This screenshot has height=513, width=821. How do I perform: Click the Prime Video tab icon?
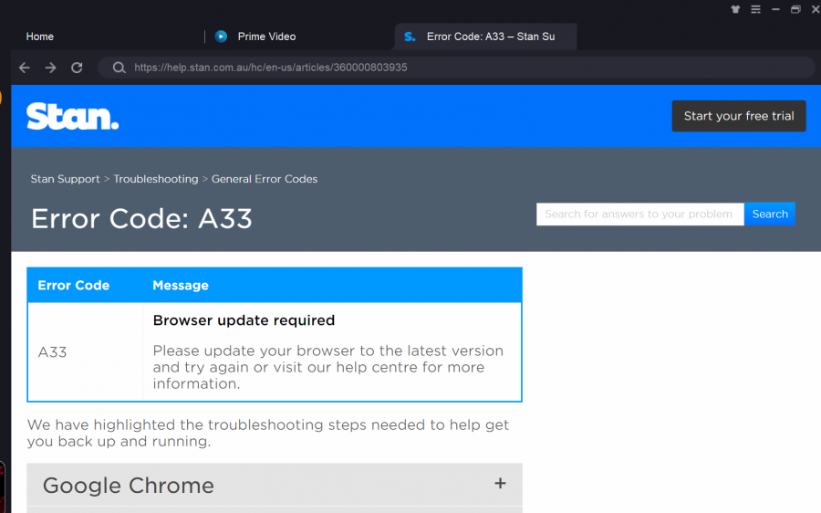point(221,37)
